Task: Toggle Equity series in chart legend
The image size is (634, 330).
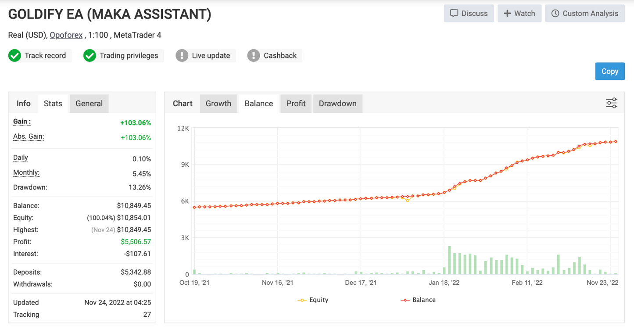Action: click(x=313, y=300)
